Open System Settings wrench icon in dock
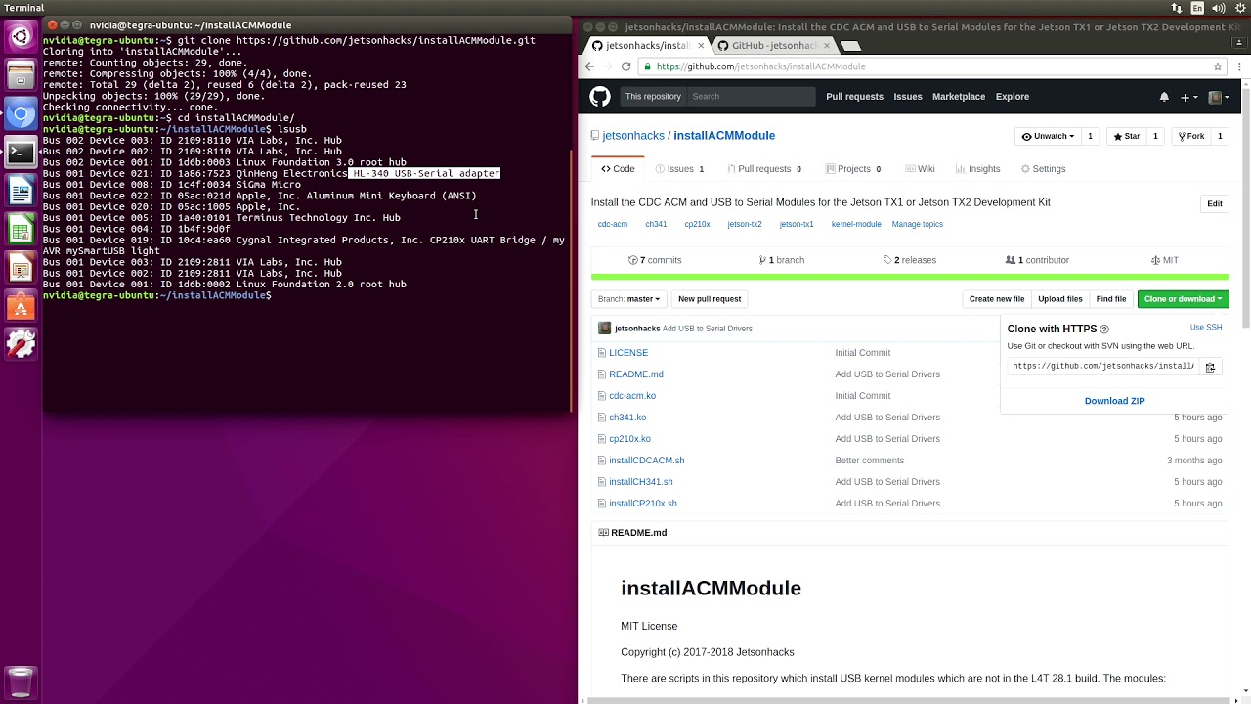 pyautogui.click(x=21, y=343)
